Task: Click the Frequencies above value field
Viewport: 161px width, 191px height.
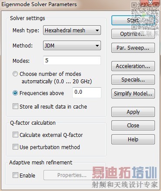Action: coord(87,92)
